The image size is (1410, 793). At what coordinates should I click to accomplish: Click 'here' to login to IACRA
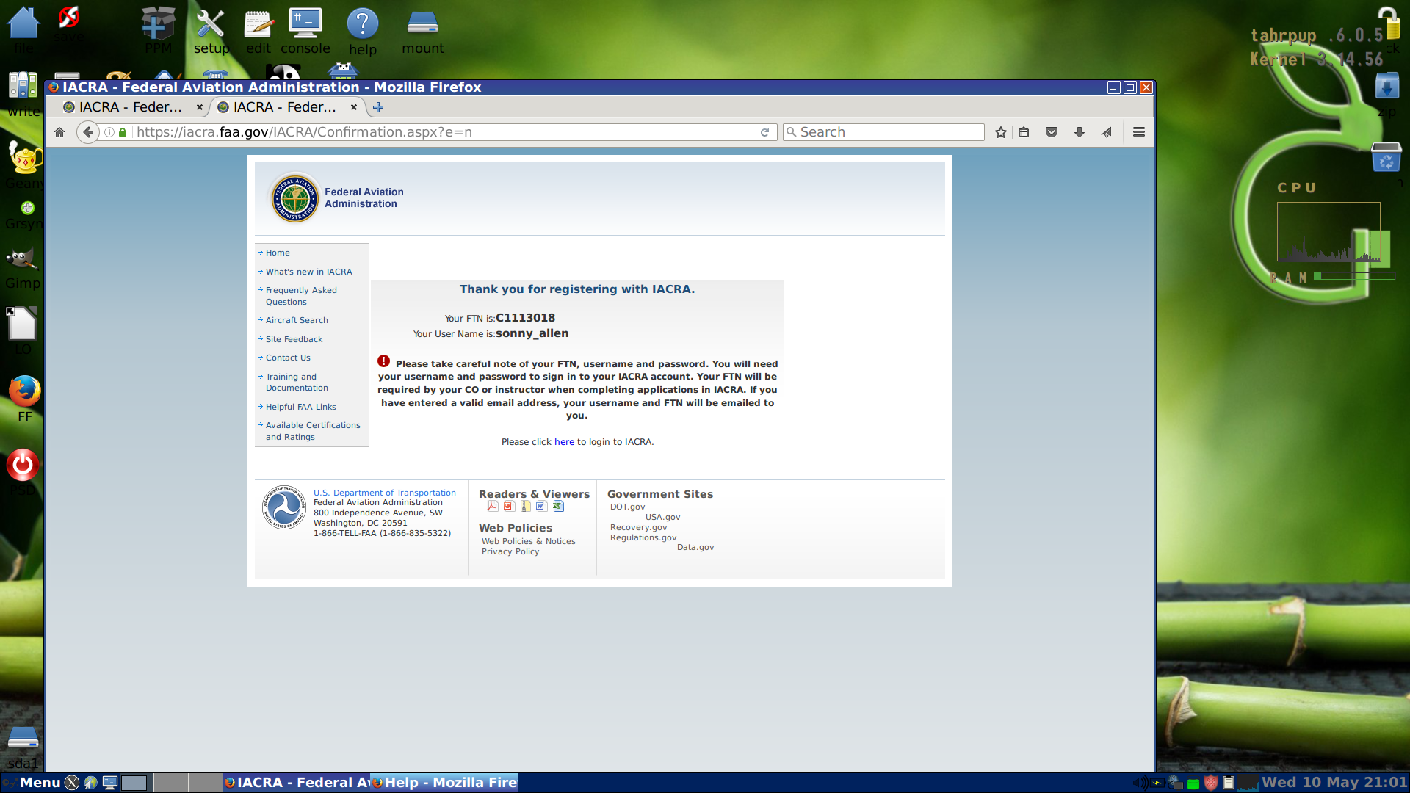click(564, 442)
